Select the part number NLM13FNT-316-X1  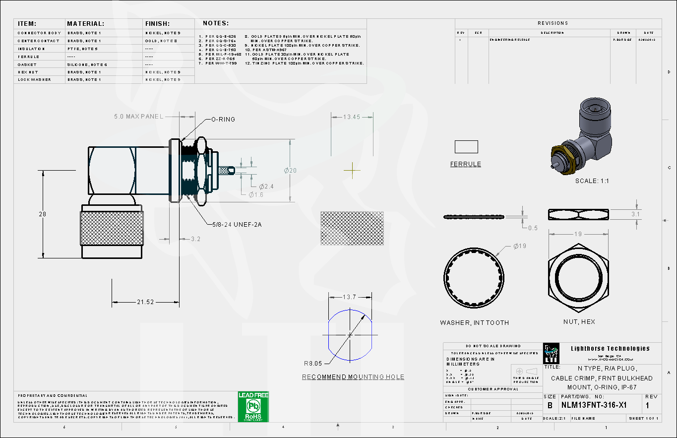594,405
